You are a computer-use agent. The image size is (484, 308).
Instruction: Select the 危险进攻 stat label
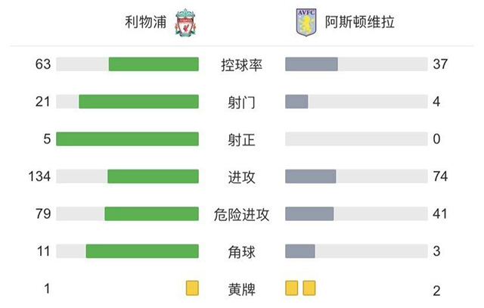[241, 214]
